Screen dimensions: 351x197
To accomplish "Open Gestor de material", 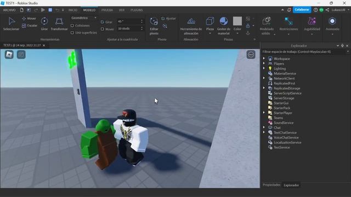I will point(224,26).
